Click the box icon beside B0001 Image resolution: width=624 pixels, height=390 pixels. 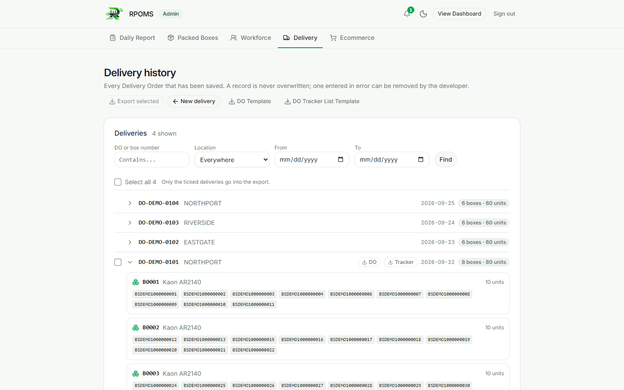(x=136, y=282)
